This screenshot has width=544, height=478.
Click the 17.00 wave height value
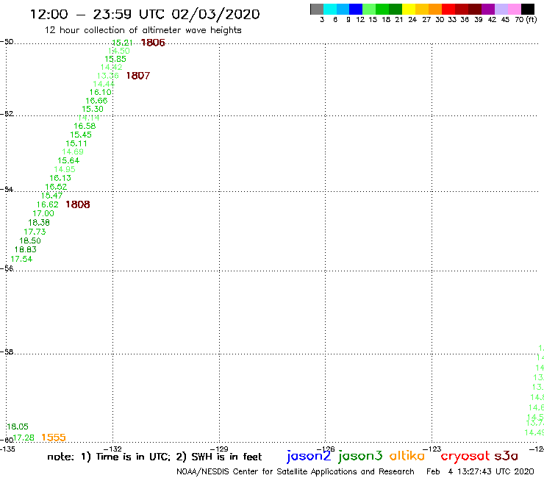pyautogui.click(x=43, y=213)
